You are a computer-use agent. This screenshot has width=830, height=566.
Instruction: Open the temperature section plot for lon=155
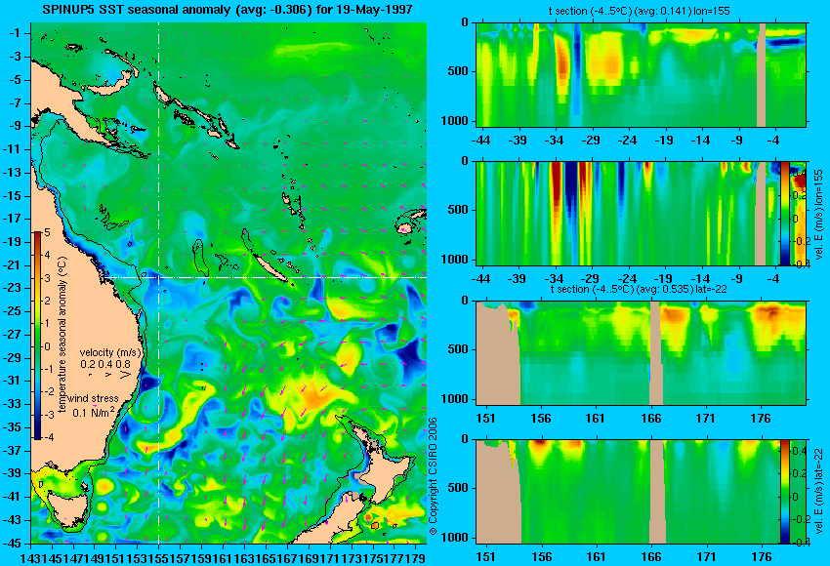pyautogui.click(x=641, y=74)
